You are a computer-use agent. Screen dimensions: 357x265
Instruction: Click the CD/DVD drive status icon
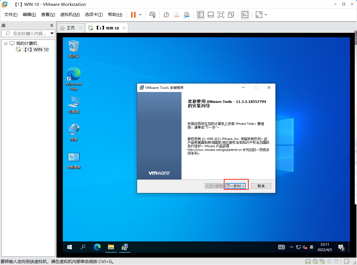[x=315, y=262]
